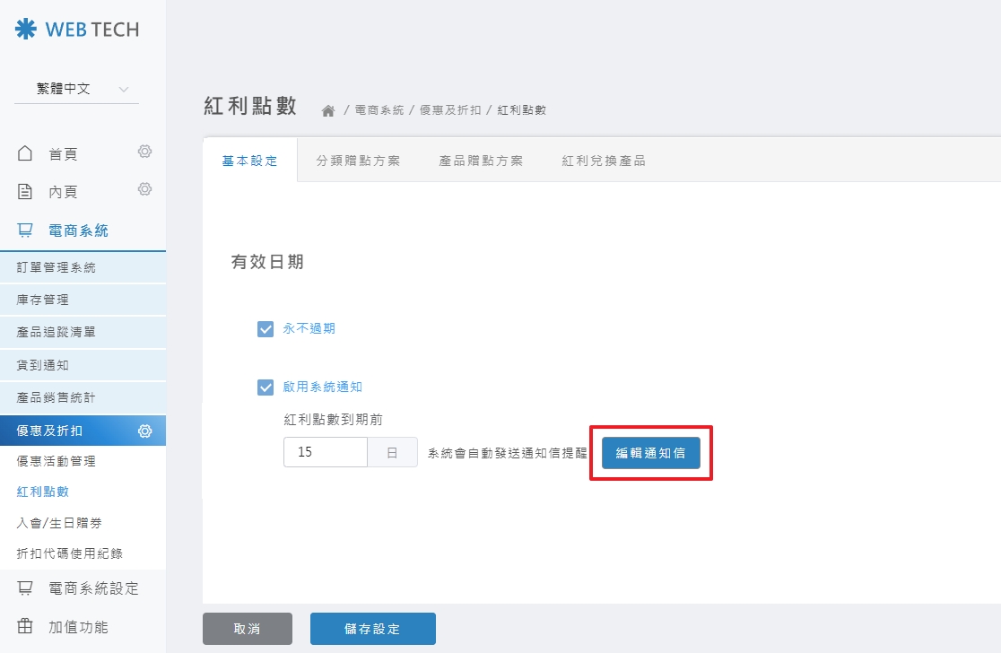
Task: Disable the 啟用系統通知 checkbox
Action: [x=265, y=387]
